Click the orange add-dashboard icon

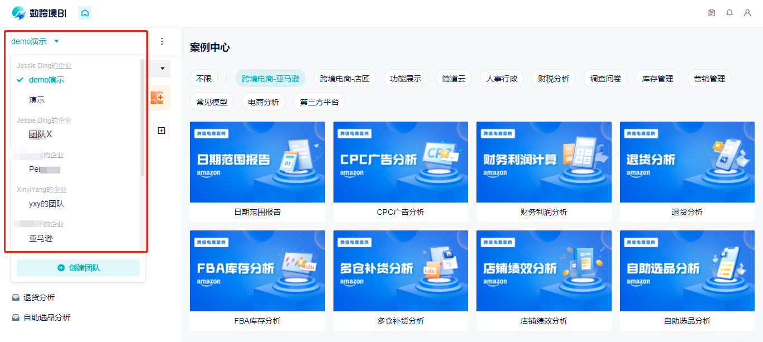[x=157, y=98]
